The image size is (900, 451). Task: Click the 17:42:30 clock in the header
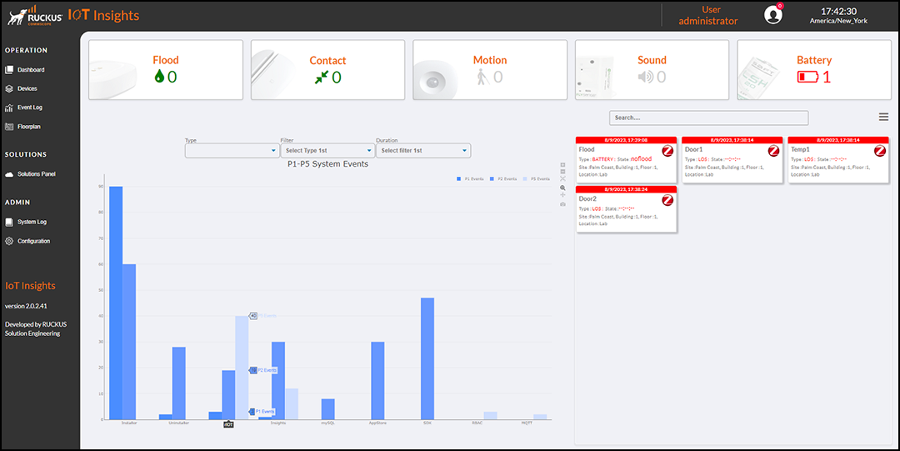pos(838,12)
